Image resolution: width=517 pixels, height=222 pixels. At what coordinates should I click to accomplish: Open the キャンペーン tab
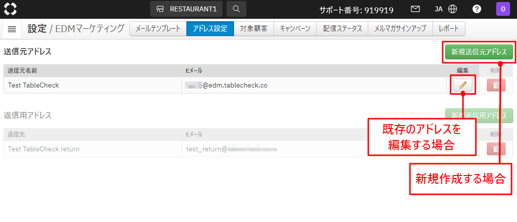(295, 29)
